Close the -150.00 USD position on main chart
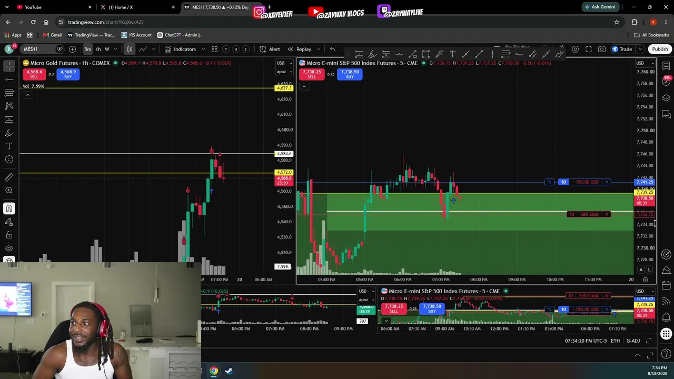 (607, 182)
